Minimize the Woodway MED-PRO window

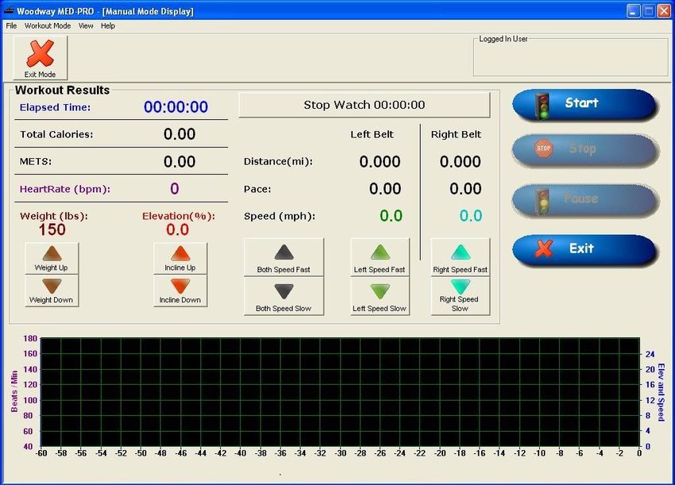click(x=633, y=11)
